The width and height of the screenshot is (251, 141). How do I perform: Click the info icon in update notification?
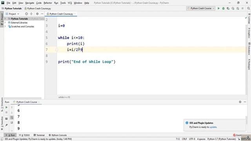187,123
